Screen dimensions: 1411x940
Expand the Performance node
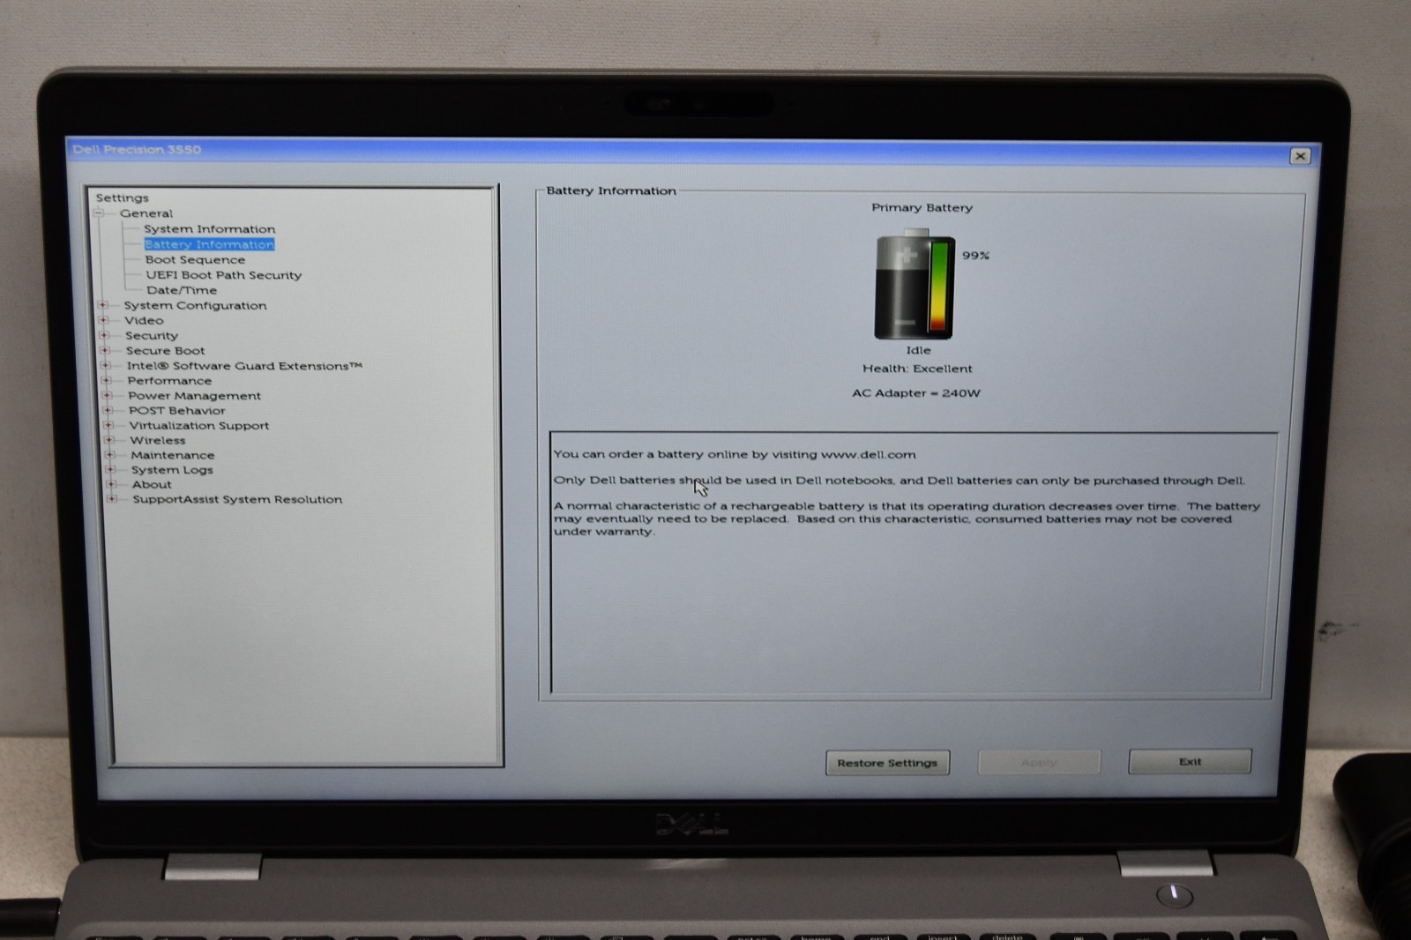coord(107,380)
